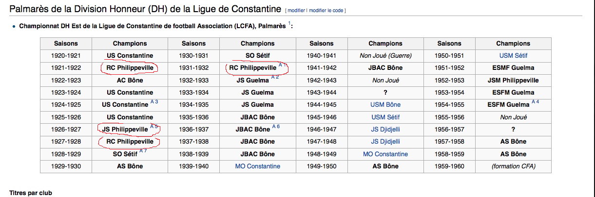
Task: Click note A 2 beside JS Guelma
Action: pyautogui.click(x=275, y=77)
